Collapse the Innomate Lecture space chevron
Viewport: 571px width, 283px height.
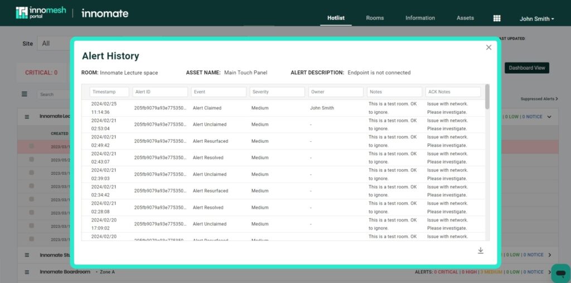[x=549, y=117]
